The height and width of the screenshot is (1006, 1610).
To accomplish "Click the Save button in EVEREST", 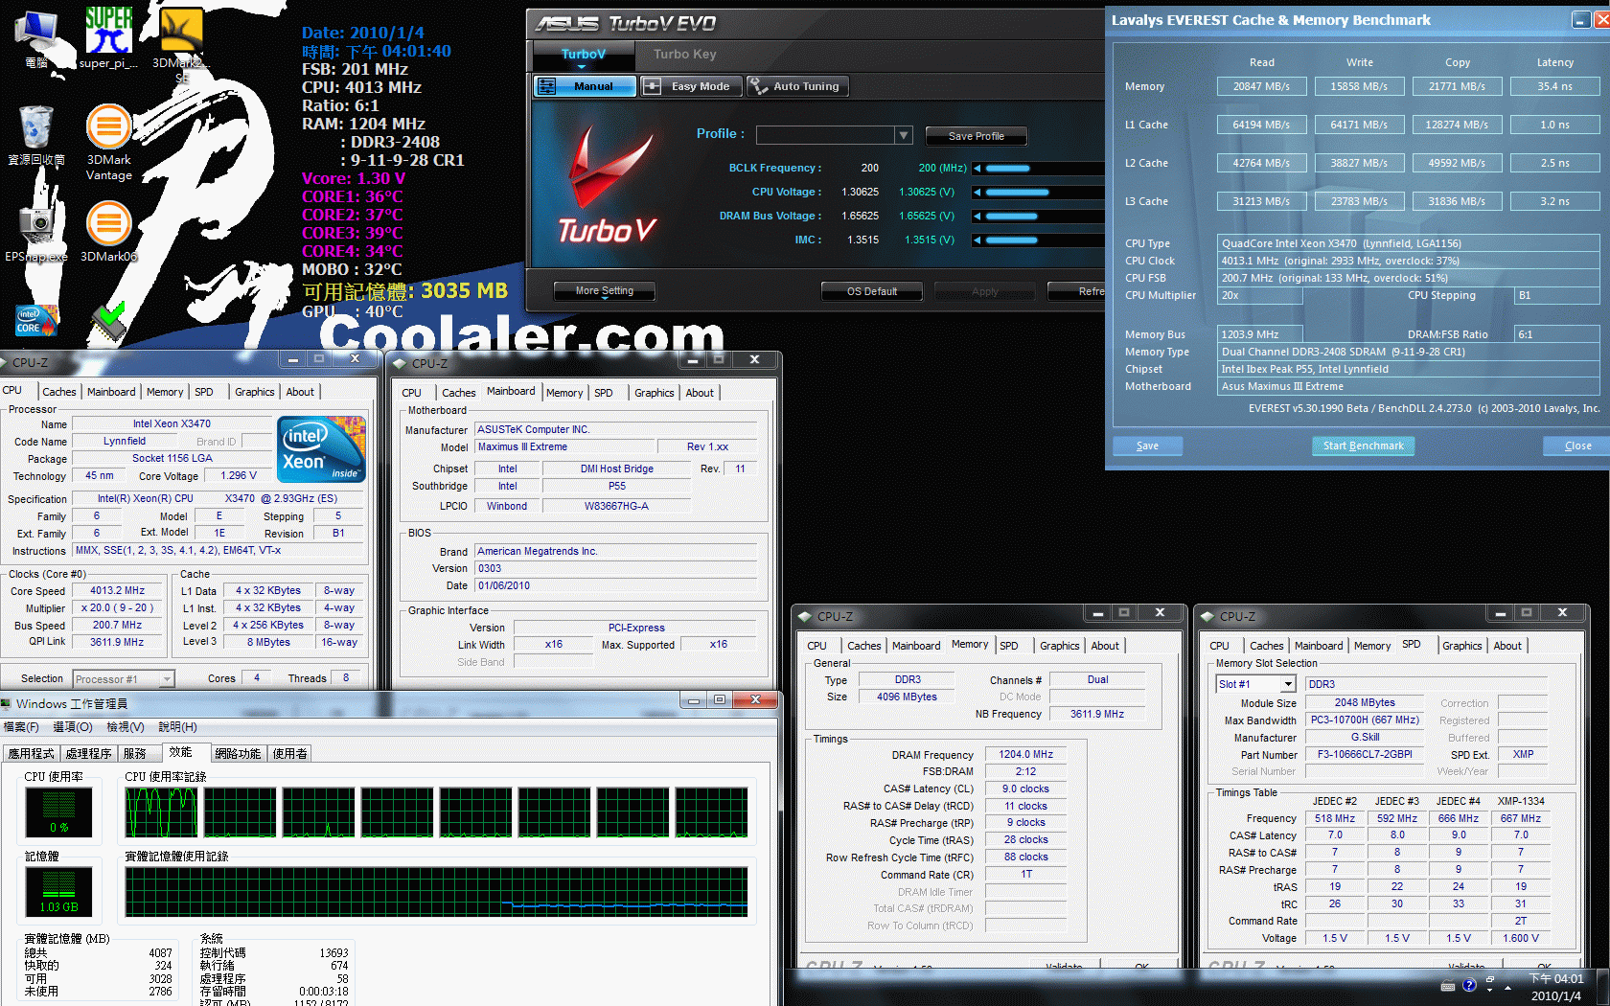I will point(1147,446).
